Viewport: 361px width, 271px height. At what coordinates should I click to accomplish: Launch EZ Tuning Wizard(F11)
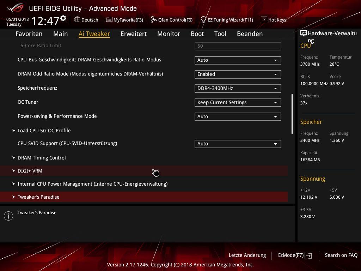click(230, 20)
